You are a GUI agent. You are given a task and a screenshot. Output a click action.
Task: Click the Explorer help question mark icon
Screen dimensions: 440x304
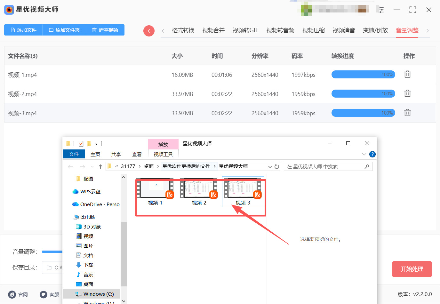[x=372, y=154]
